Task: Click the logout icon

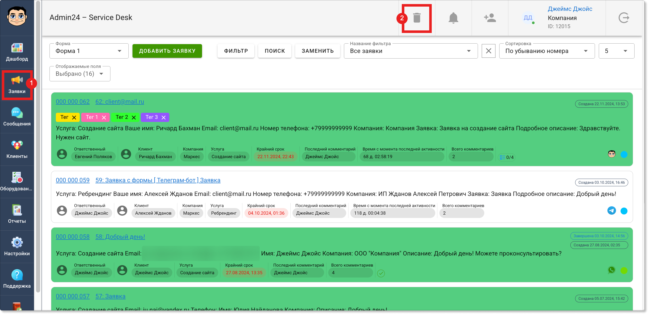Action: click(x=624, y=18)
